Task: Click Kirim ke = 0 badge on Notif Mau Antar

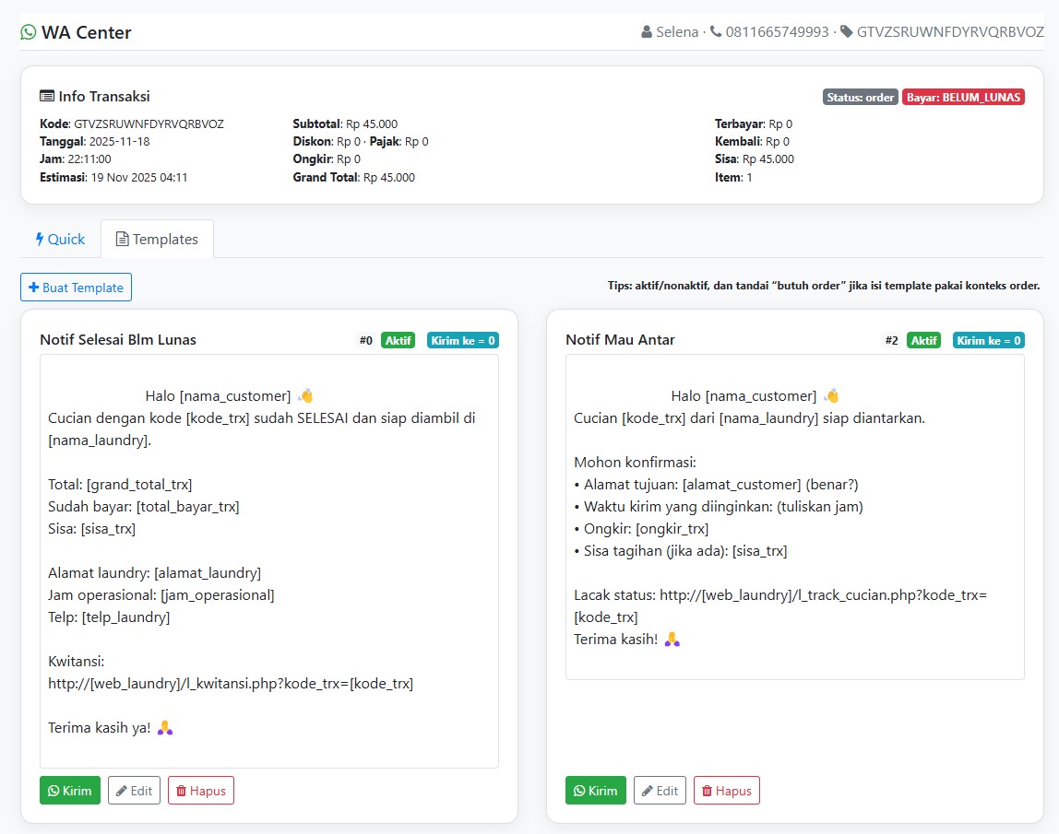Action: 988,341
